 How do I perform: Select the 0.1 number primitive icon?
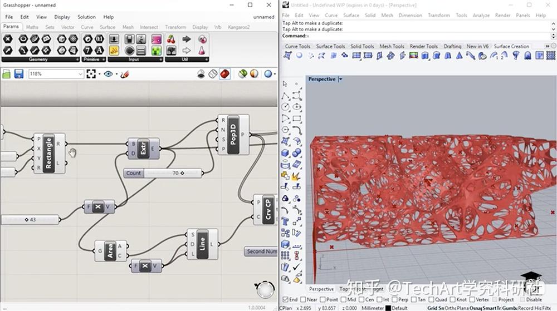coord(99,39)
